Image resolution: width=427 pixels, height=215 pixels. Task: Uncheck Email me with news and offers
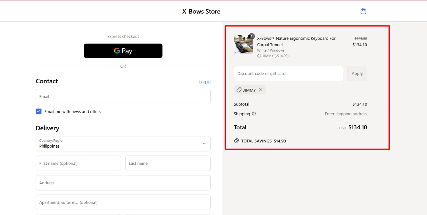39,111
